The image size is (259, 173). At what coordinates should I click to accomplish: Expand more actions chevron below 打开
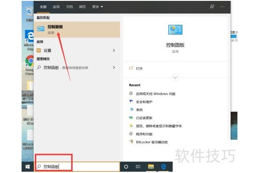pyautogui.click(x=175, y=77)
